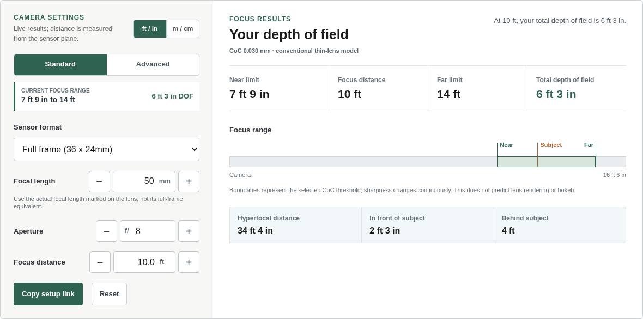Open the Sensor format dropdown
The width and height of the screenshot is (643, 319).
(x=107, y=150)
